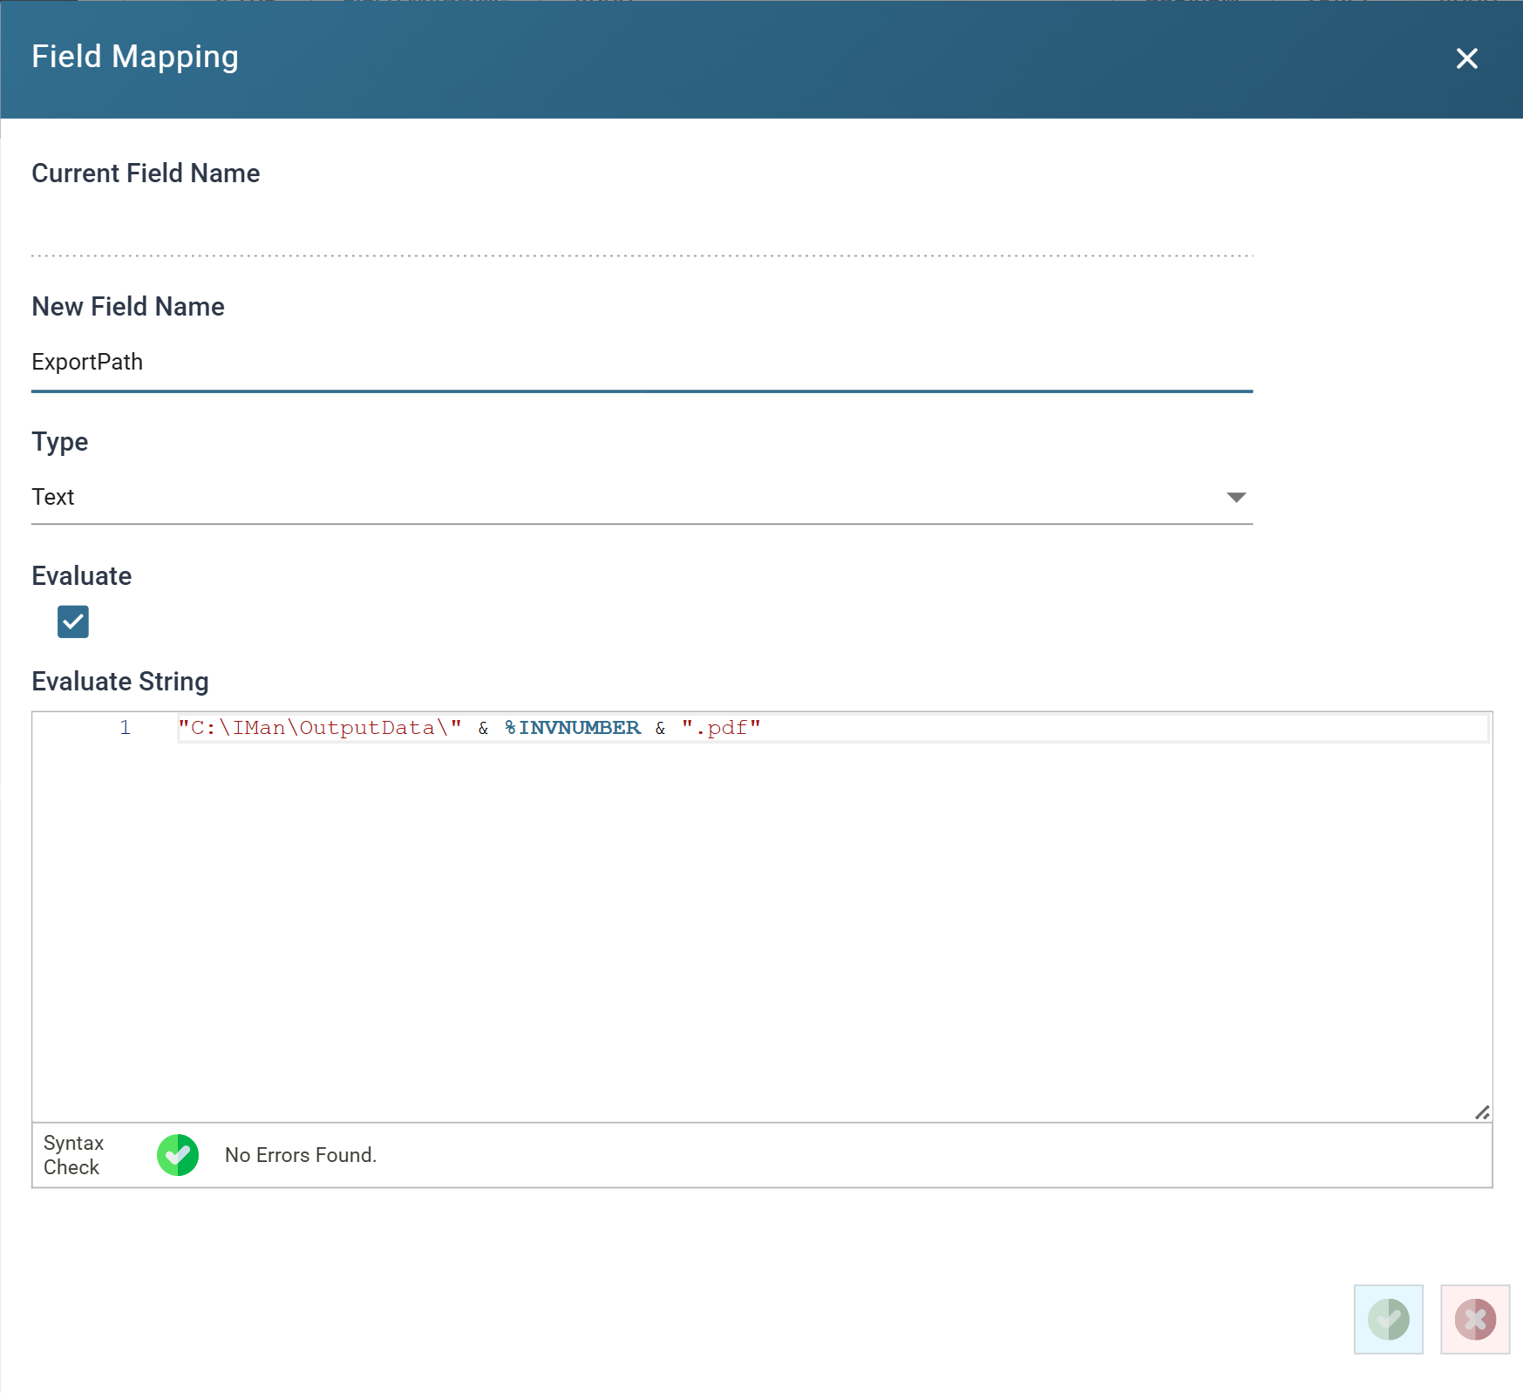Click the Field Mapping title
1523x1393 pixels.
pyautogui.click(x=135, y=57)
